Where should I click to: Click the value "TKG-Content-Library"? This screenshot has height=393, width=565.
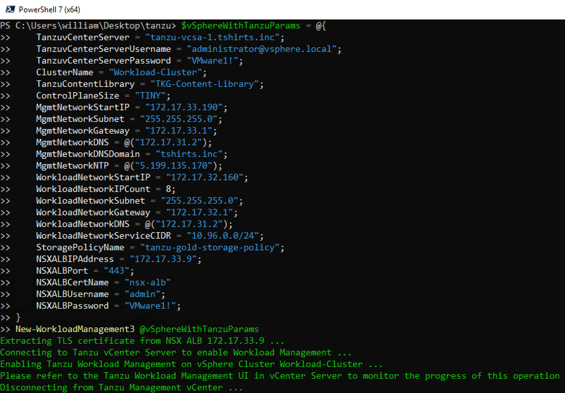coord(204,84)
